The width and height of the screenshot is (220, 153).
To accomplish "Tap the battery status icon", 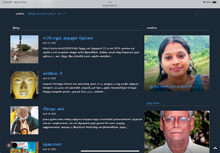I will (x=215, y=2).
